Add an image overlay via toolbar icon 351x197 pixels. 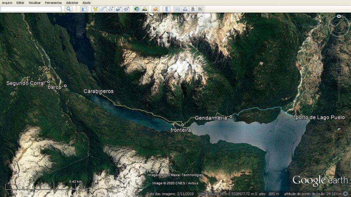point(118,9)
